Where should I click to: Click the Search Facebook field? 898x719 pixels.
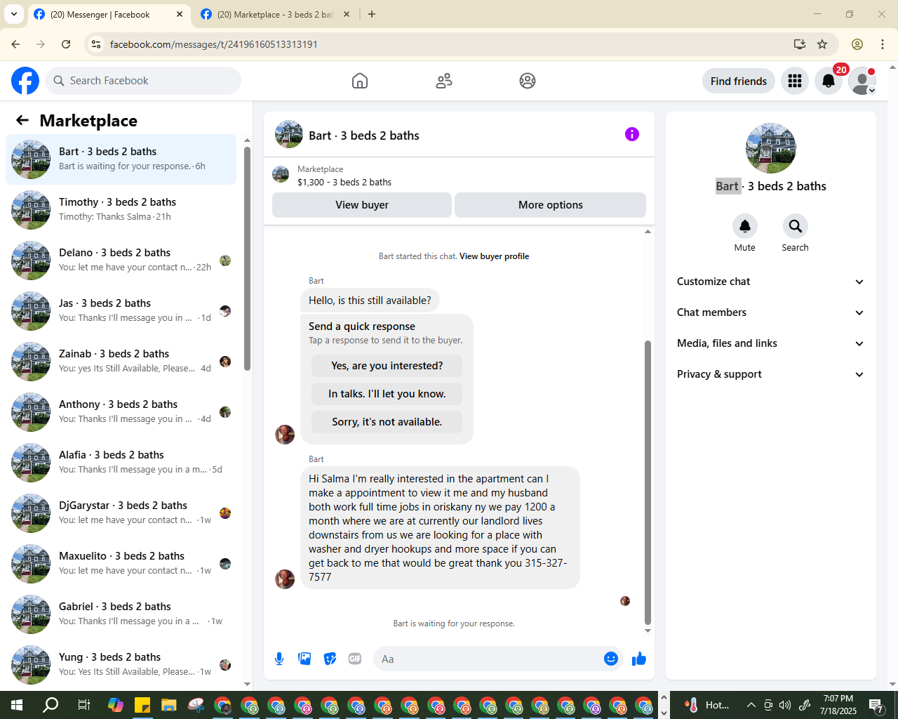[143, 81]
